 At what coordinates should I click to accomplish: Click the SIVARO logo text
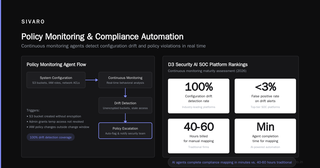[33, 22]
